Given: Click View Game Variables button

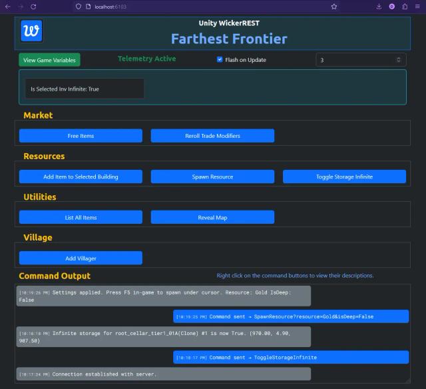Looking at the screenshot, I should tap(49, 60).
